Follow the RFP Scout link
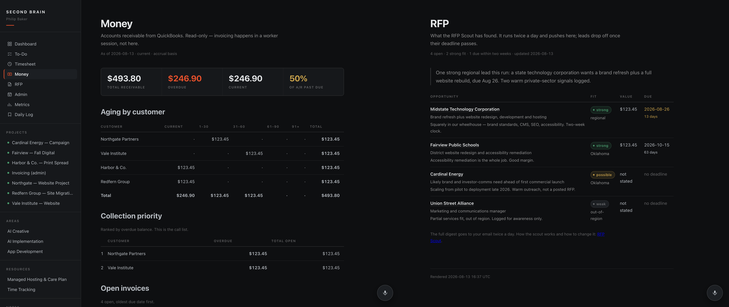The height and width of the screenshot is (307, 729). point(601,234)
